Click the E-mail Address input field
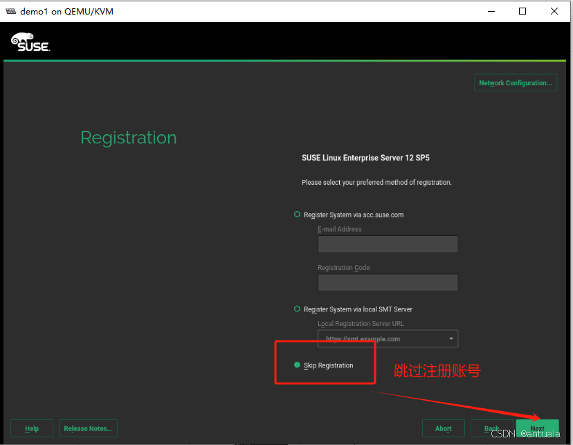The image size is (573, 445). [x=388, y=244]
